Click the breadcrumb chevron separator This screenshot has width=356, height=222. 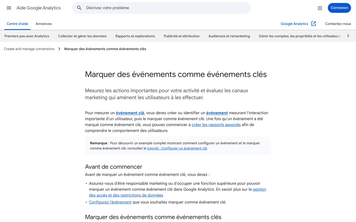[59, 49]
